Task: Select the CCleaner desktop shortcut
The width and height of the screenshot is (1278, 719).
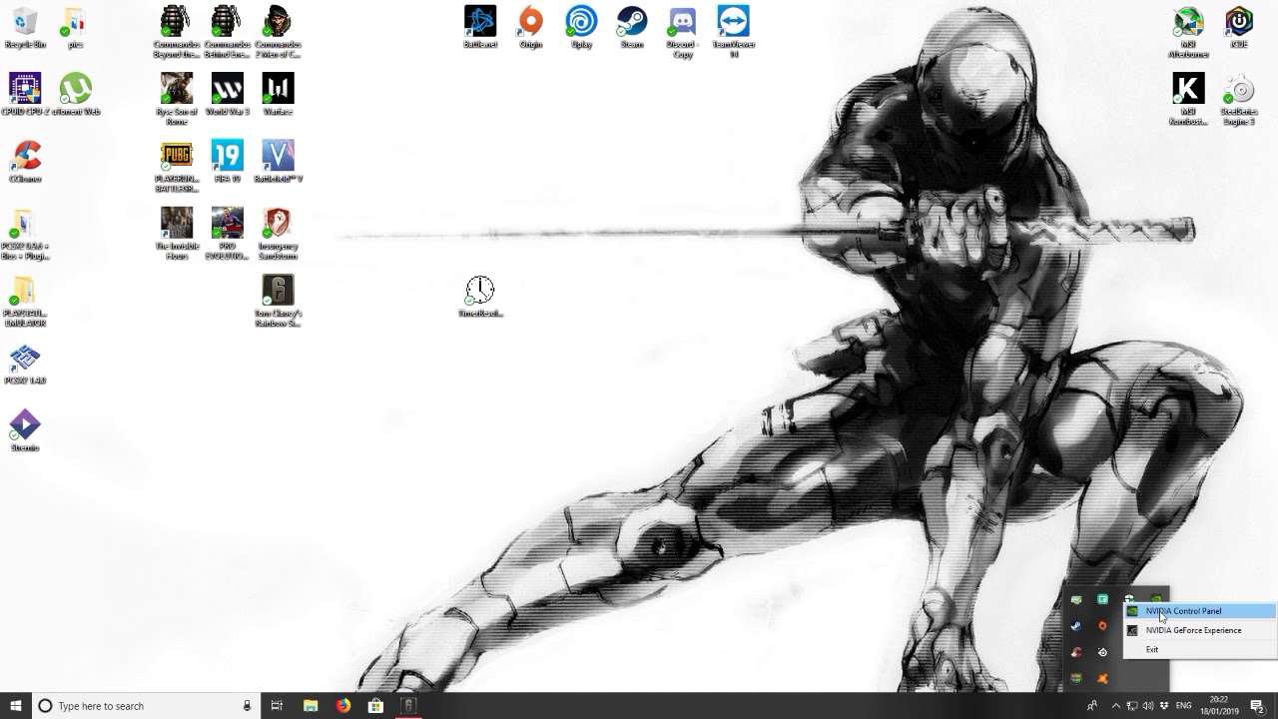Action: tap(25, 162)
